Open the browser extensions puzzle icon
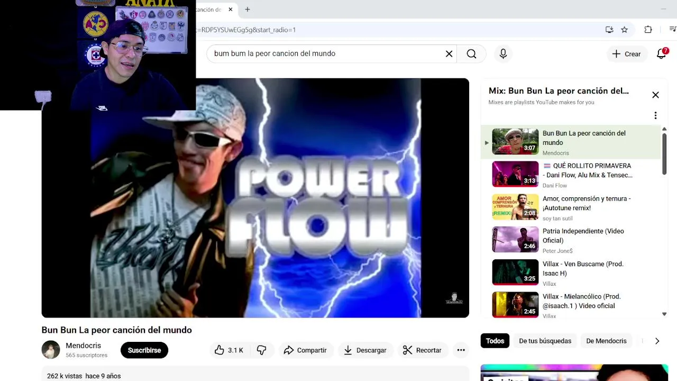The width and height of the screenshot is (677, 381). tap(648, 30)
